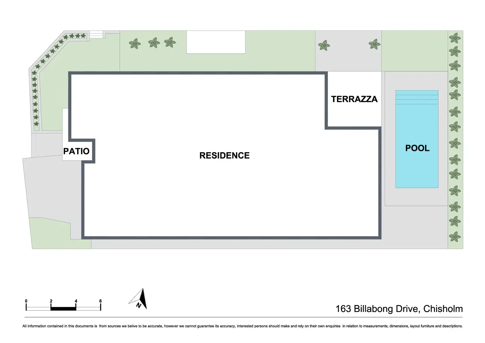Select the TERRAZZA label
Viewport: 485px width, 343px height.
[x=354, y=99]
